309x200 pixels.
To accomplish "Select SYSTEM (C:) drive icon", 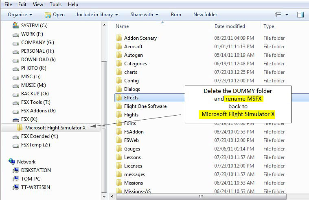I will (16, 25).
